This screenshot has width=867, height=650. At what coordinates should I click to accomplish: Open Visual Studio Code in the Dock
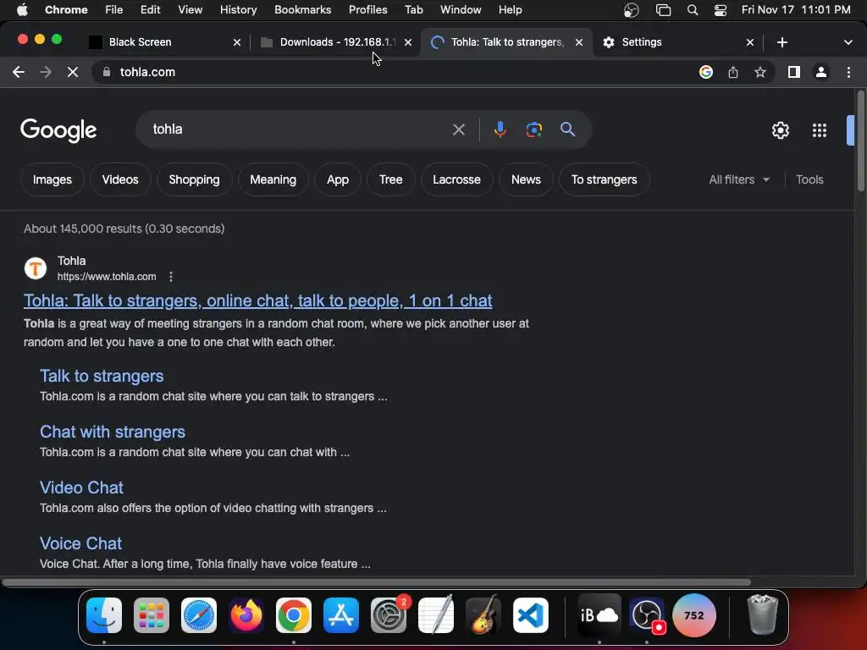530,615
